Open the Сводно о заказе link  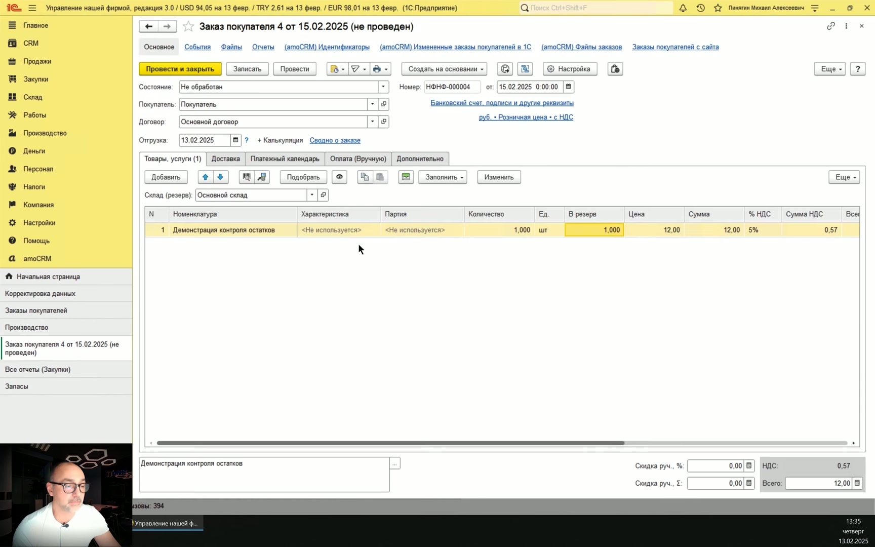tap(335, 140)
